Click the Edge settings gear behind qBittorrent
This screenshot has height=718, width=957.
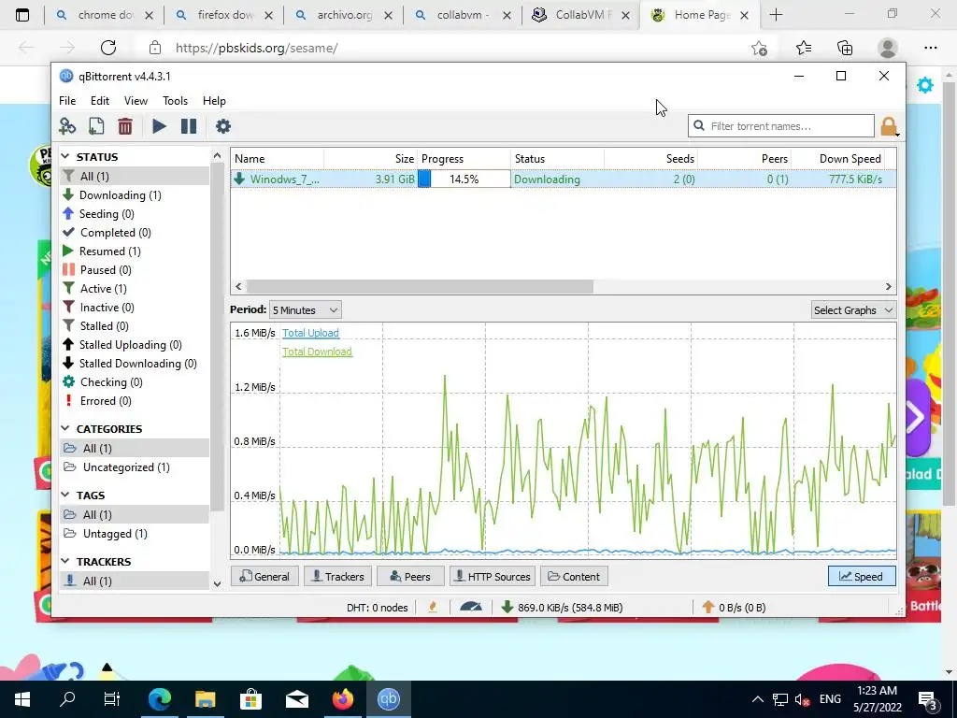[925, 85]
